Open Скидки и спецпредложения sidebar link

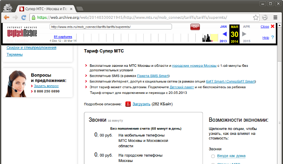click(32, 48)
